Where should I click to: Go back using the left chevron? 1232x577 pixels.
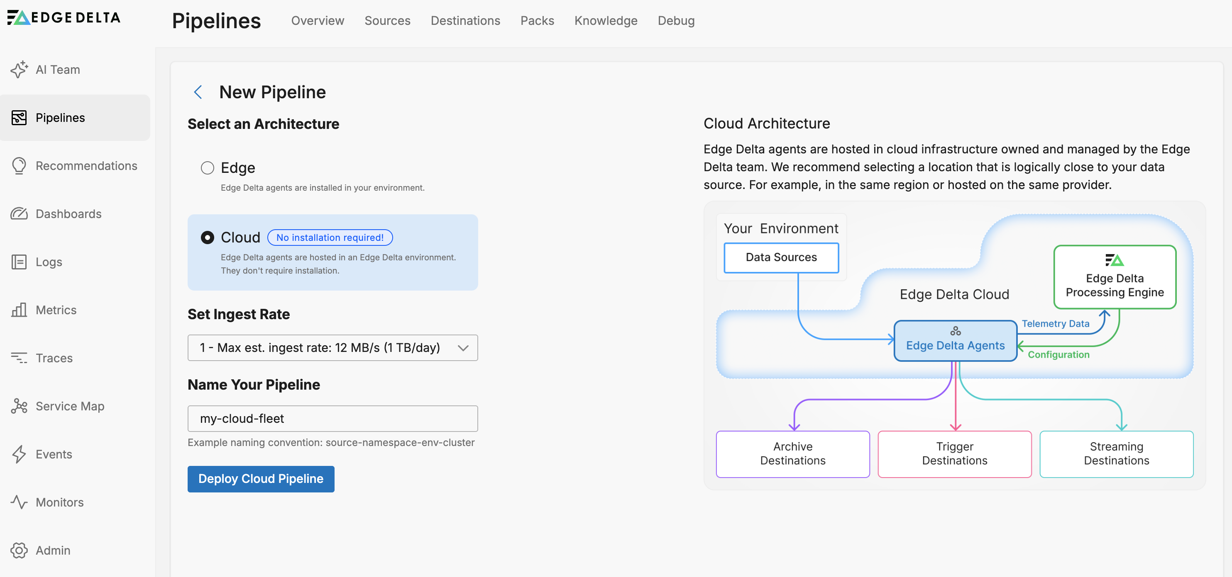tap(198, 92)
